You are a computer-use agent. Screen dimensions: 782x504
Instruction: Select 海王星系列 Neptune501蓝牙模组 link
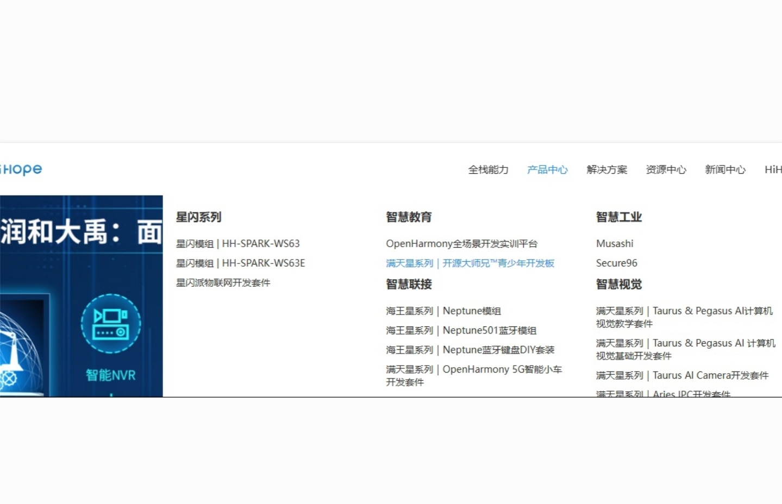[461, 331]
